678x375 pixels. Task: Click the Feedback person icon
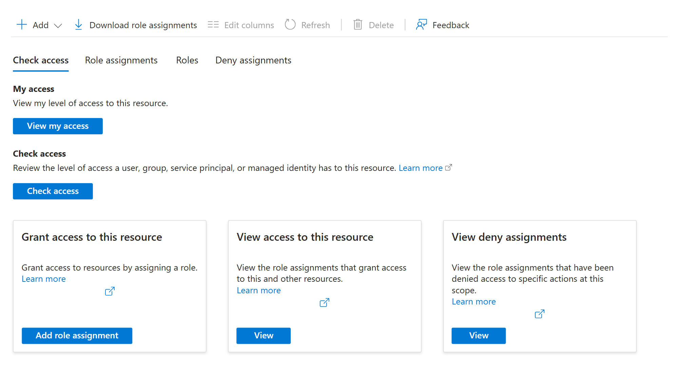pyautogui.click(x=422, y=24)
